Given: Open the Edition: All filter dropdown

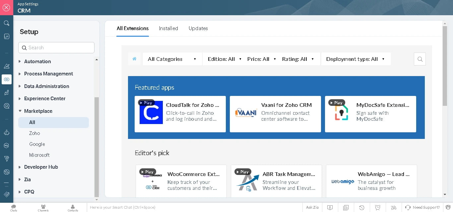Looking at the screenshot, I should click(x=225, y=59).
